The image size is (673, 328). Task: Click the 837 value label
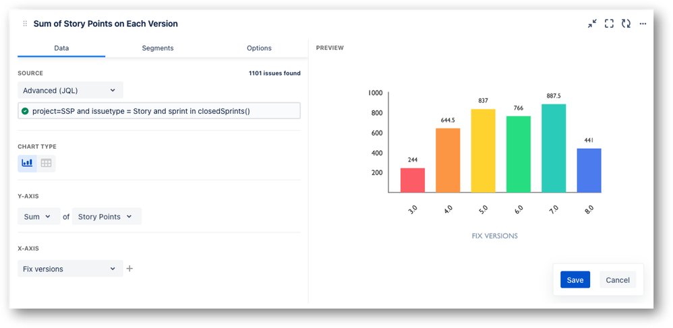click(484, 101)
